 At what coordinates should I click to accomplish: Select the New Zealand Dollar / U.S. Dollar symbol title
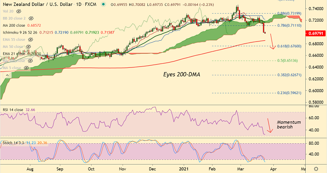coord(37,4)
